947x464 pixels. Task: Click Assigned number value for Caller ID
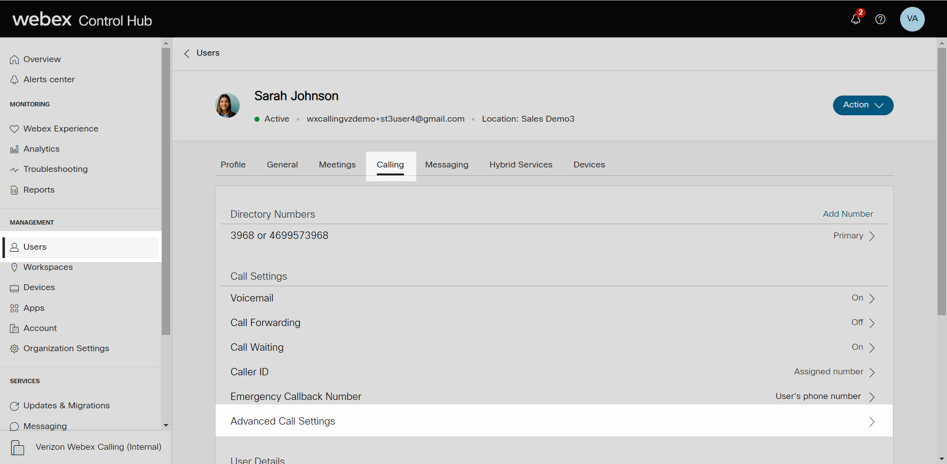click(x=829, y=371)
